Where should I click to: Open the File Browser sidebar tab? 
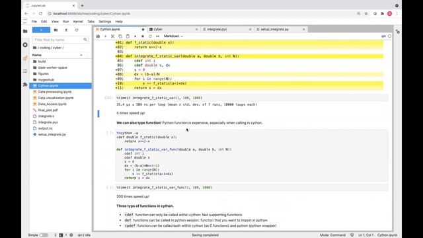tap(25, 31)
